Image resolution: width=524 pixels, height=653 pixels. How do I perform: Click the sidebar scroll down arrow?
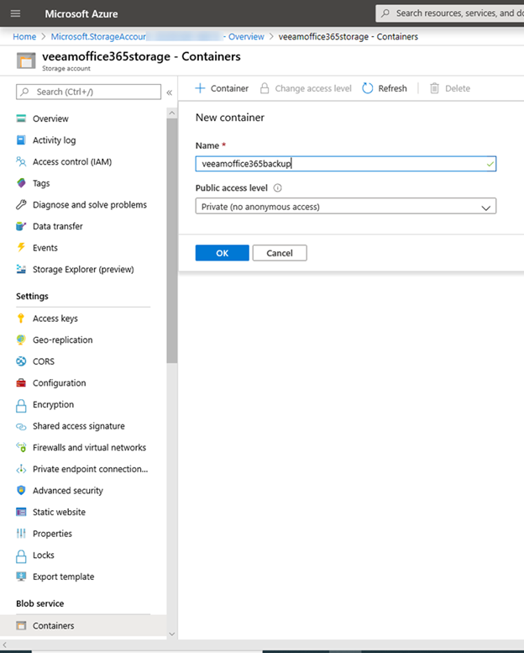(x=172, y=635)
